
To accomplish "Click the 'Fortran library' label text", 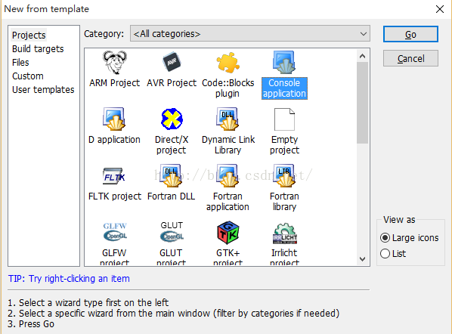I will point(284,202).
